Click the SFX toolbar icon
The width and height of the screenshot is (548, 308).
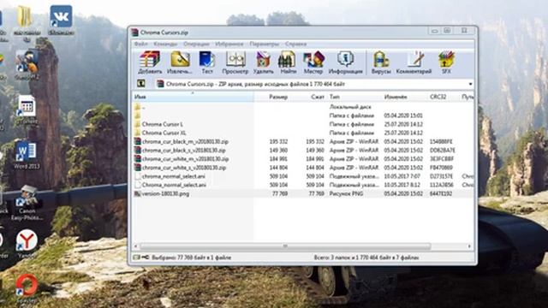[x=446, y=62]
